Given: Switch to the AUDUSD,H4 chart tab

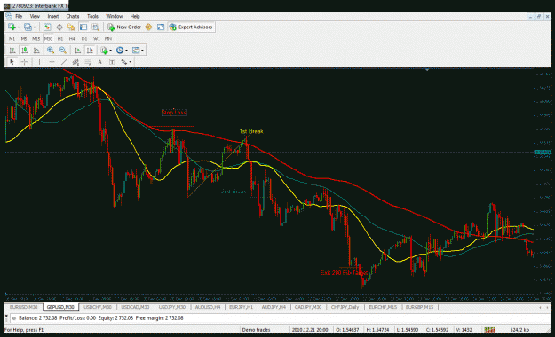Looking at the screenshot, I should coord(208,307).
